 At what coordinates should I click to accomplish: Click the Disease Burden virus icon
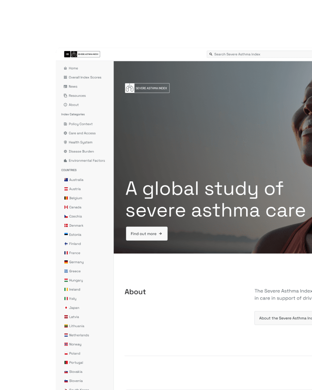(66, 151)
